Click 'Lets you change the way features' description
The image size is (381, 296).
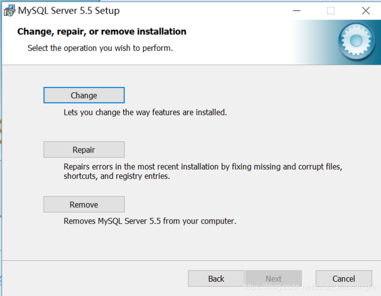coord(145,112)
